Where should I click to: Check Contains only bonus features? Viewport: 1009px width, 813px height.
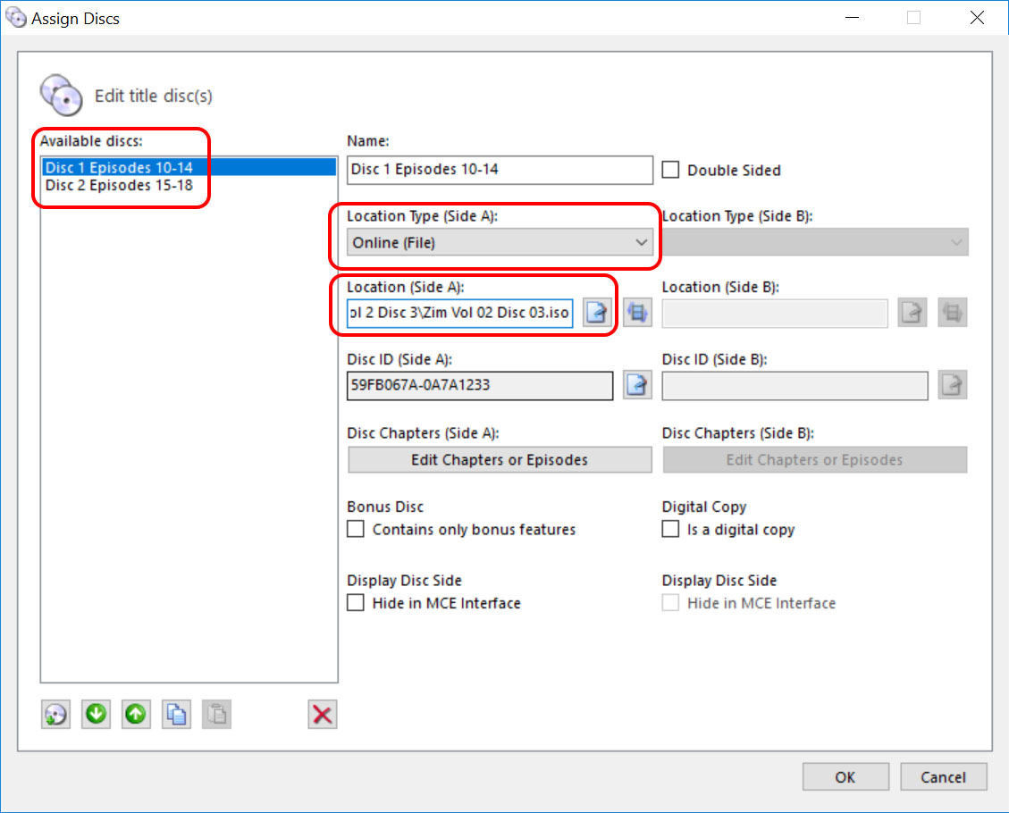pyautogui.click(x=356, y=529)
